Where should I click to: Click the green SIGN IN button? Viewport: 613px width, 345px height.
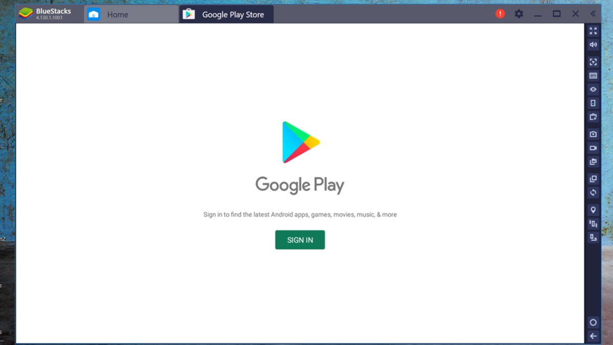click(300, 240)
